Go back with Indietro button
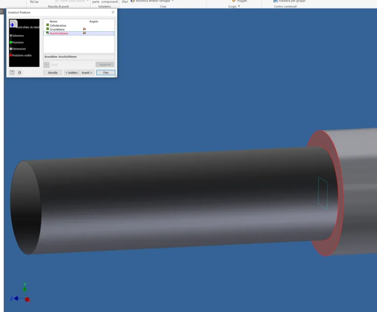This screenshot has width=377, height=312. tap(72, 73)
